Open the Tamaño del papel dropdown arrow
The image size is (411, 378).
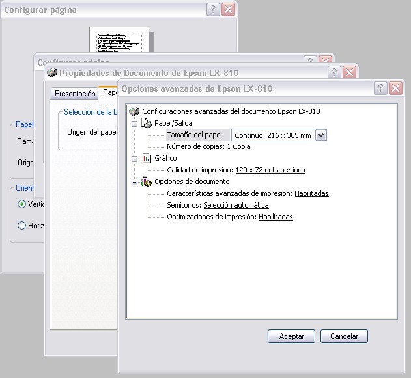click(x=321, y=135)
